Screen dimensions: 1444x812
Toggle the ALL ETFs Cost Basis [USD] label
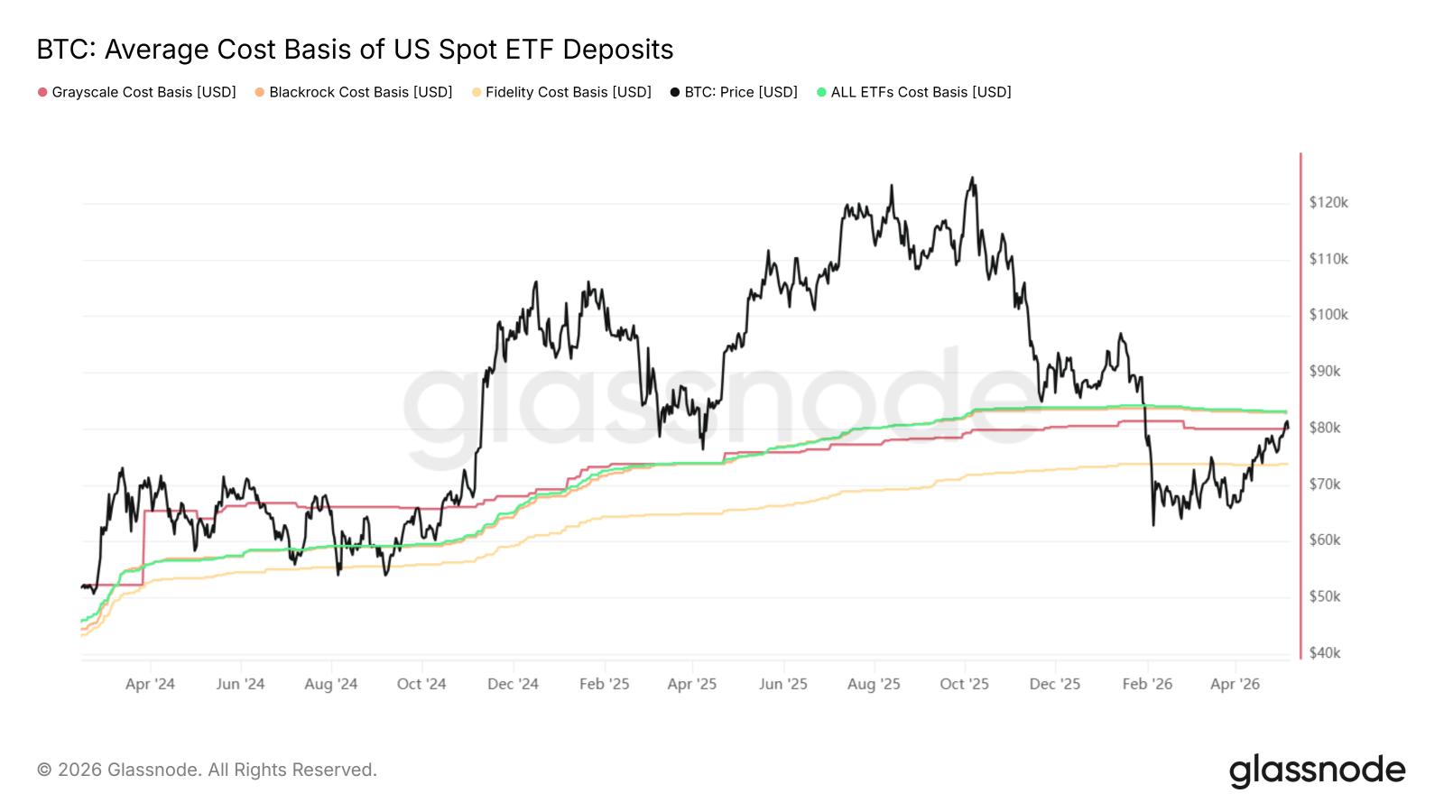click(921, 92)
